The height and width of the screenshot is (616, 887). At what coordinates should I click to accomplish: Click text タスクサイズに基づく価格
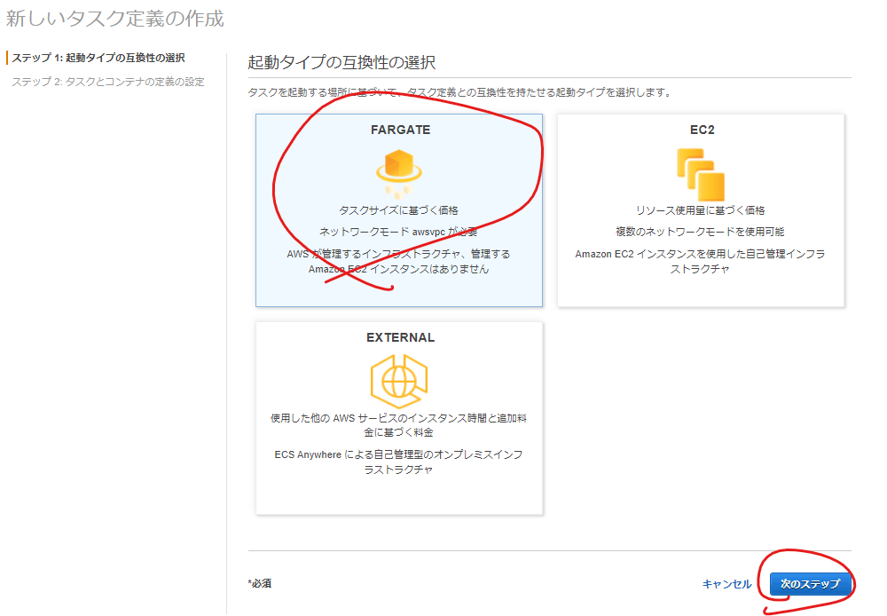(x=399, y=210)
